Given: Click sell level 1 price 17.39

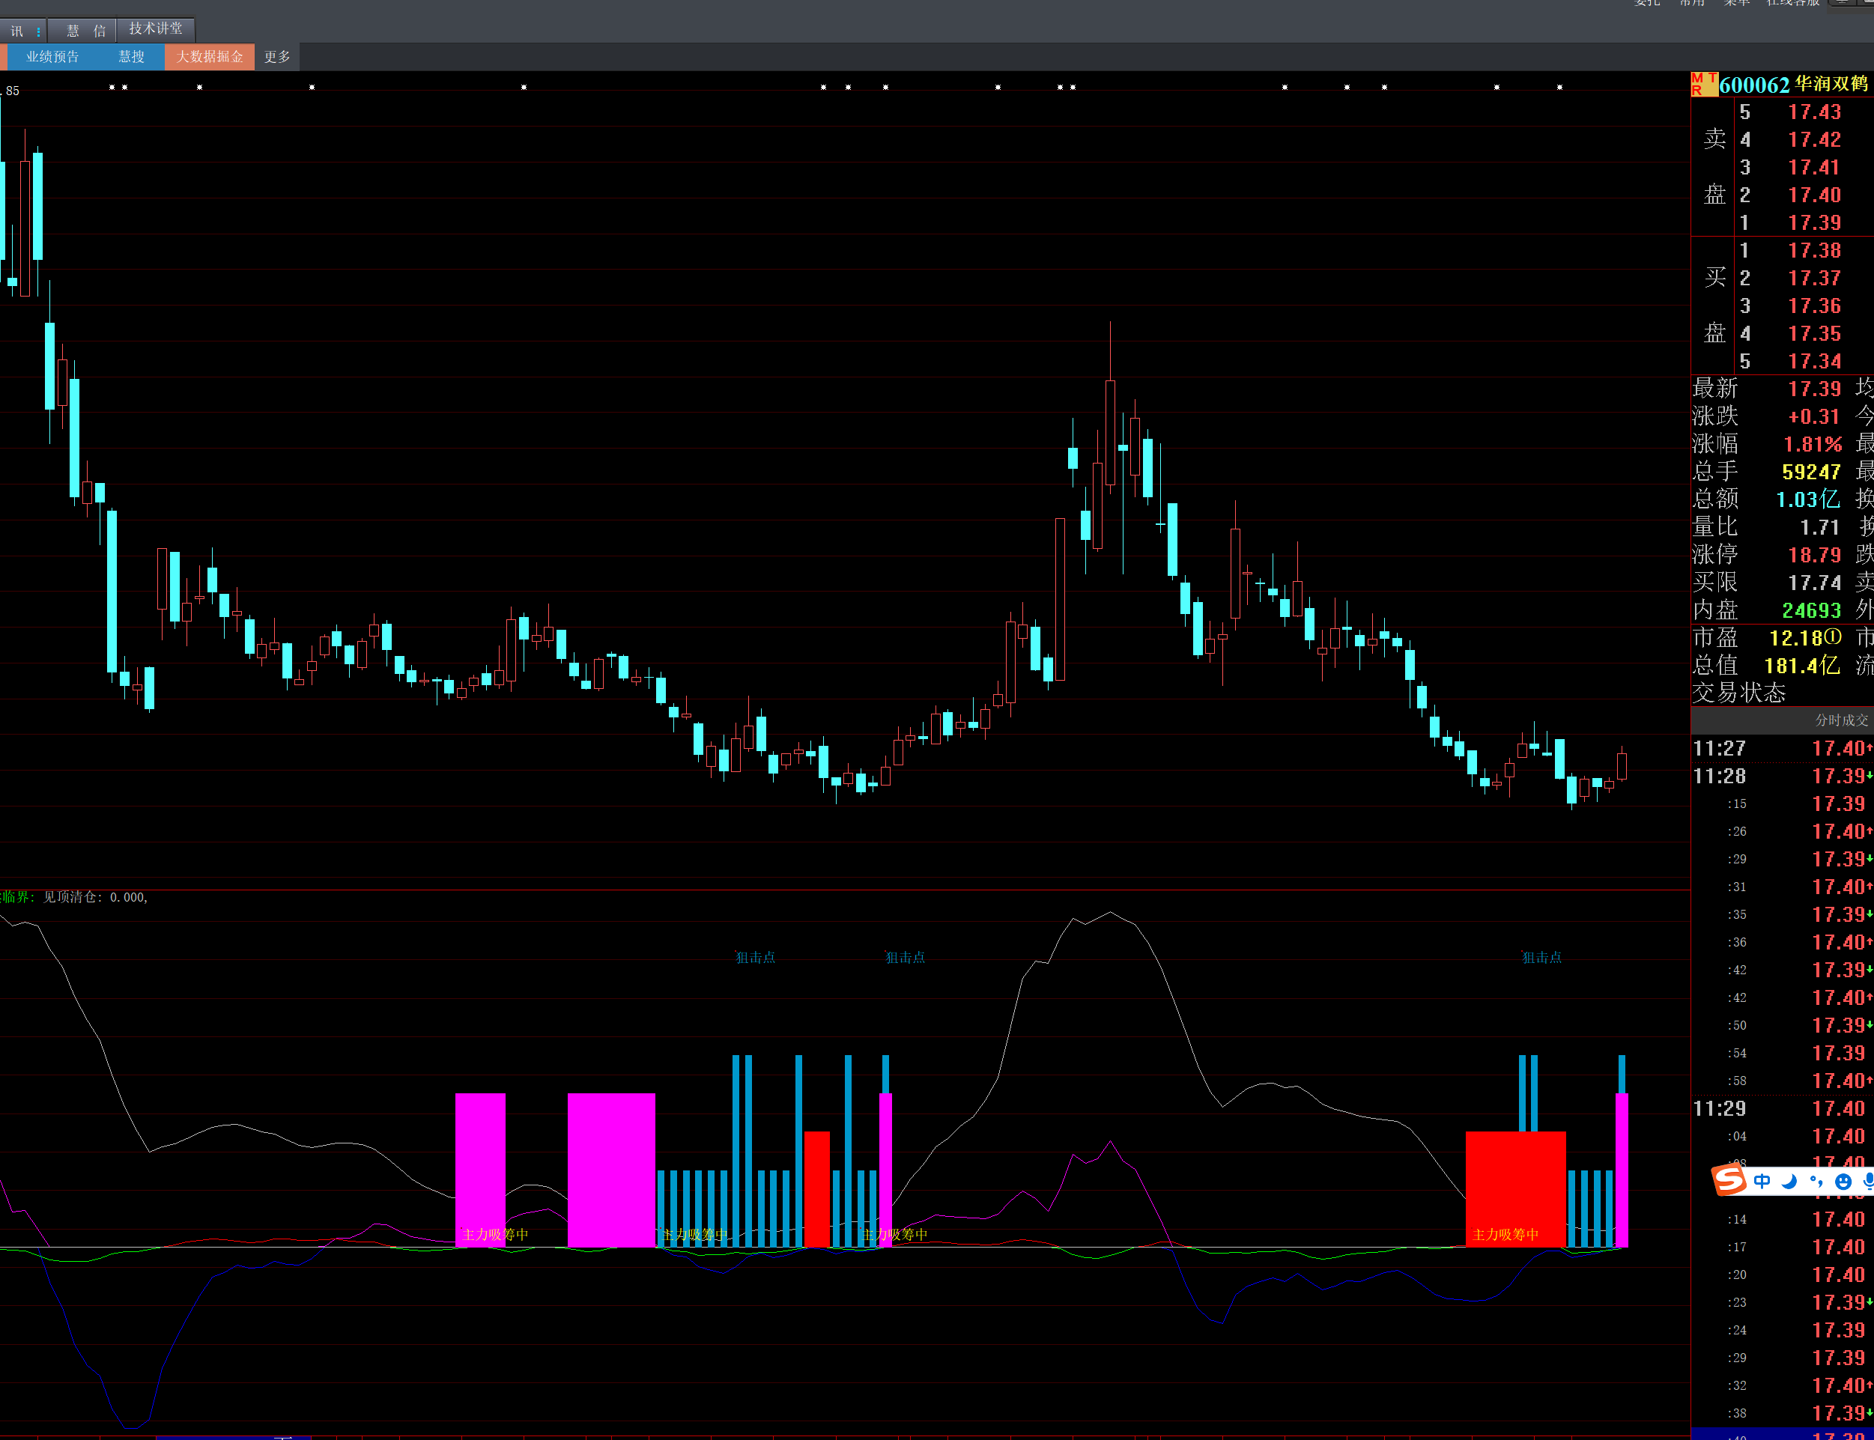Looking at the screenshot, I should (1814, 223).
